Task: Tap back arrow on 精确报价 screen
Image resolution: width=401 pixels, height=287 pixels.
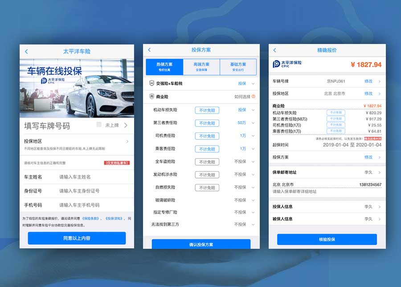Action: tap(274, 50)
